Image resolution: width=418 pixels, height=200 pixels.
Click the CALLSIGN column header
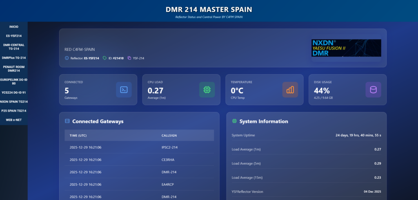tap(169, 135)
